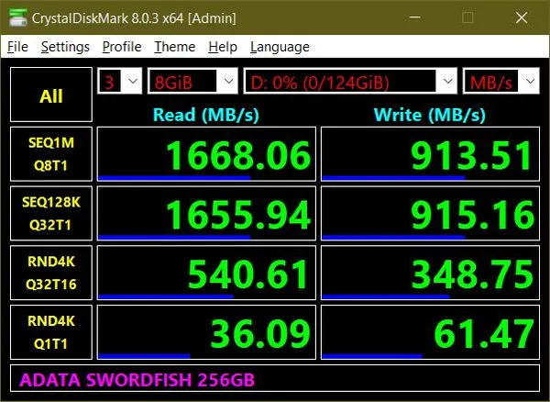This screenshot has height=402, width=550.
Task: Click the Read (MB/s) column header
Action: click(206, 115)
